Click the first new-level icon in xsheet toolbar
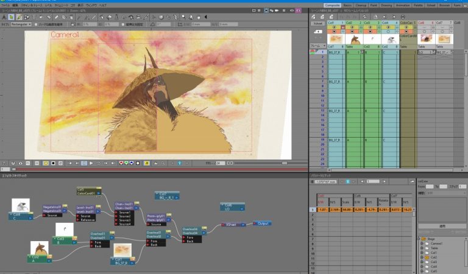468x274 pixels. [313, 17]
